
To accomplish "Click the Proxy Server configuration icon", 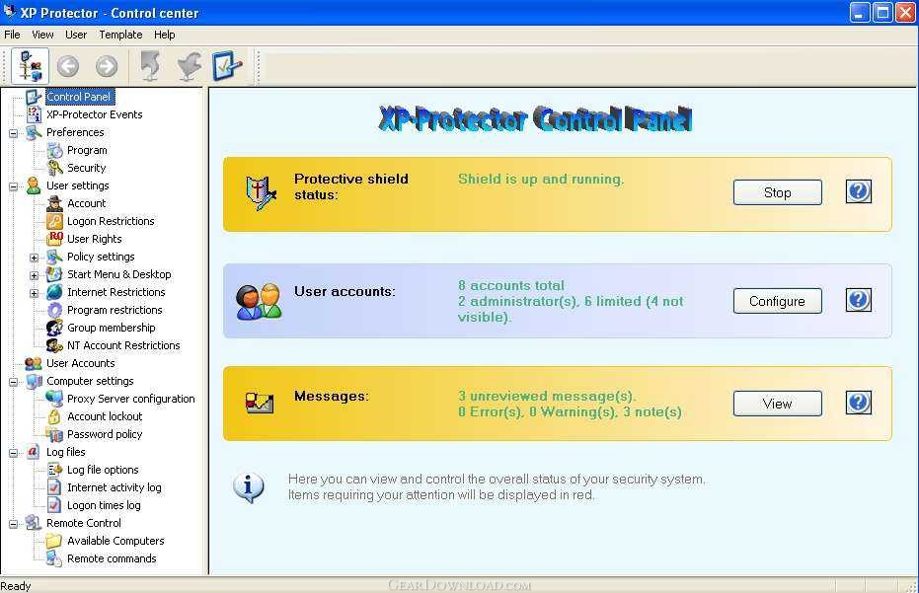I will (x=54, y=399).
